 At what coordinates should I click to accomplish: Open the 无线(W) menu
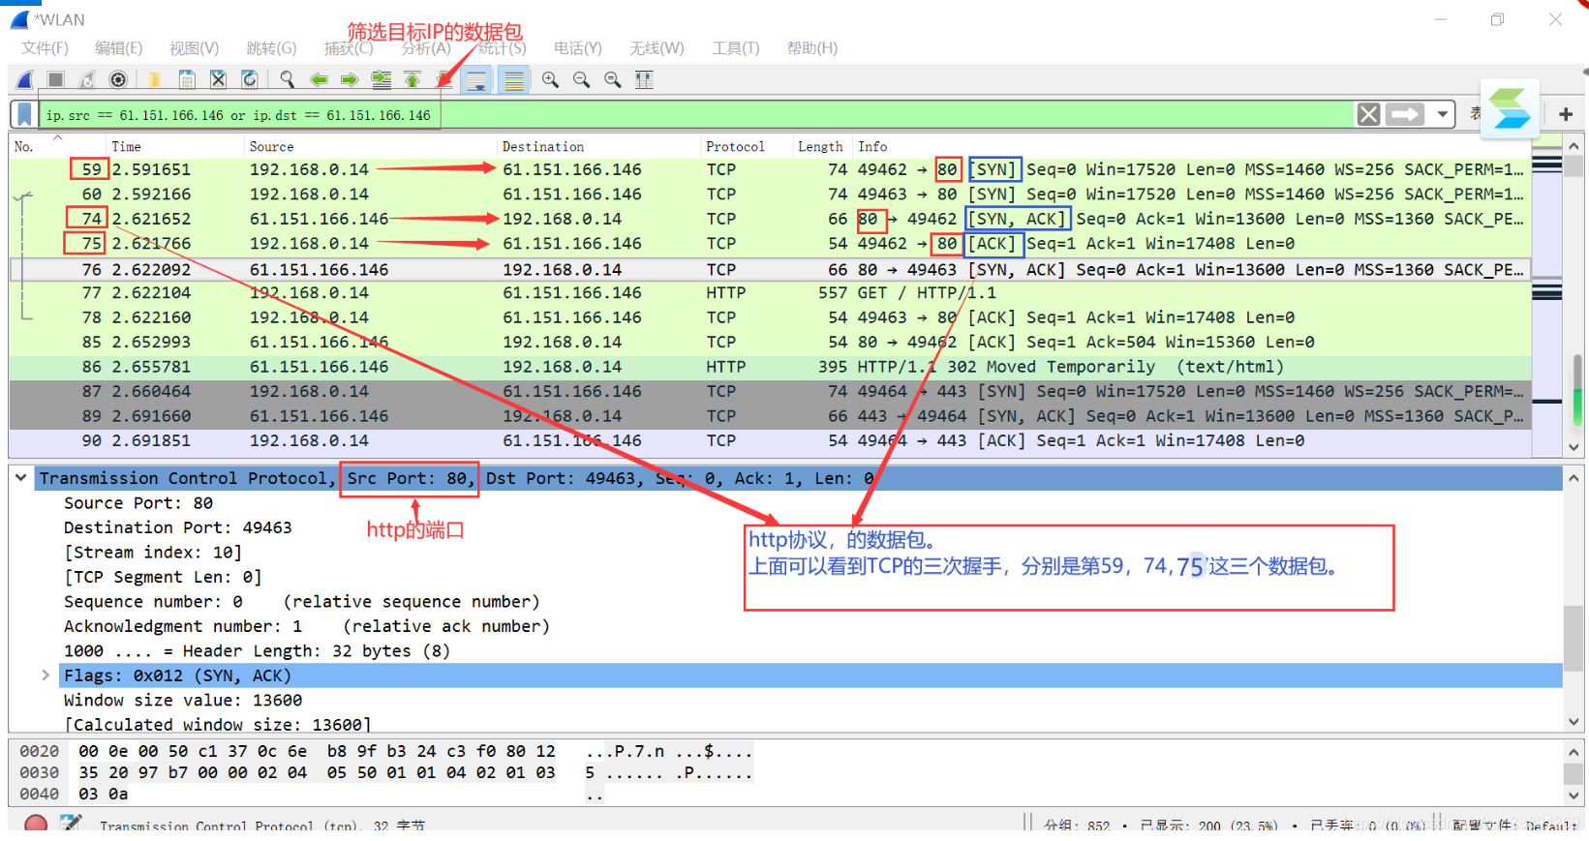(x=657, y=48)
